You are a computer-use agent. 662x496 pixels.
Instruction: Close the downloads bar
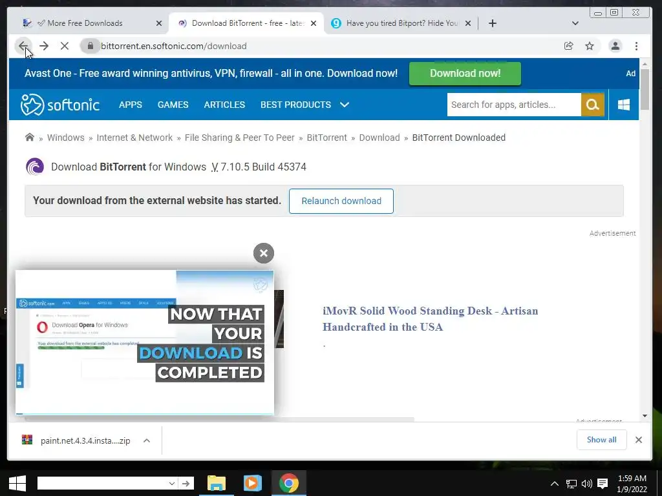point(638,440)
